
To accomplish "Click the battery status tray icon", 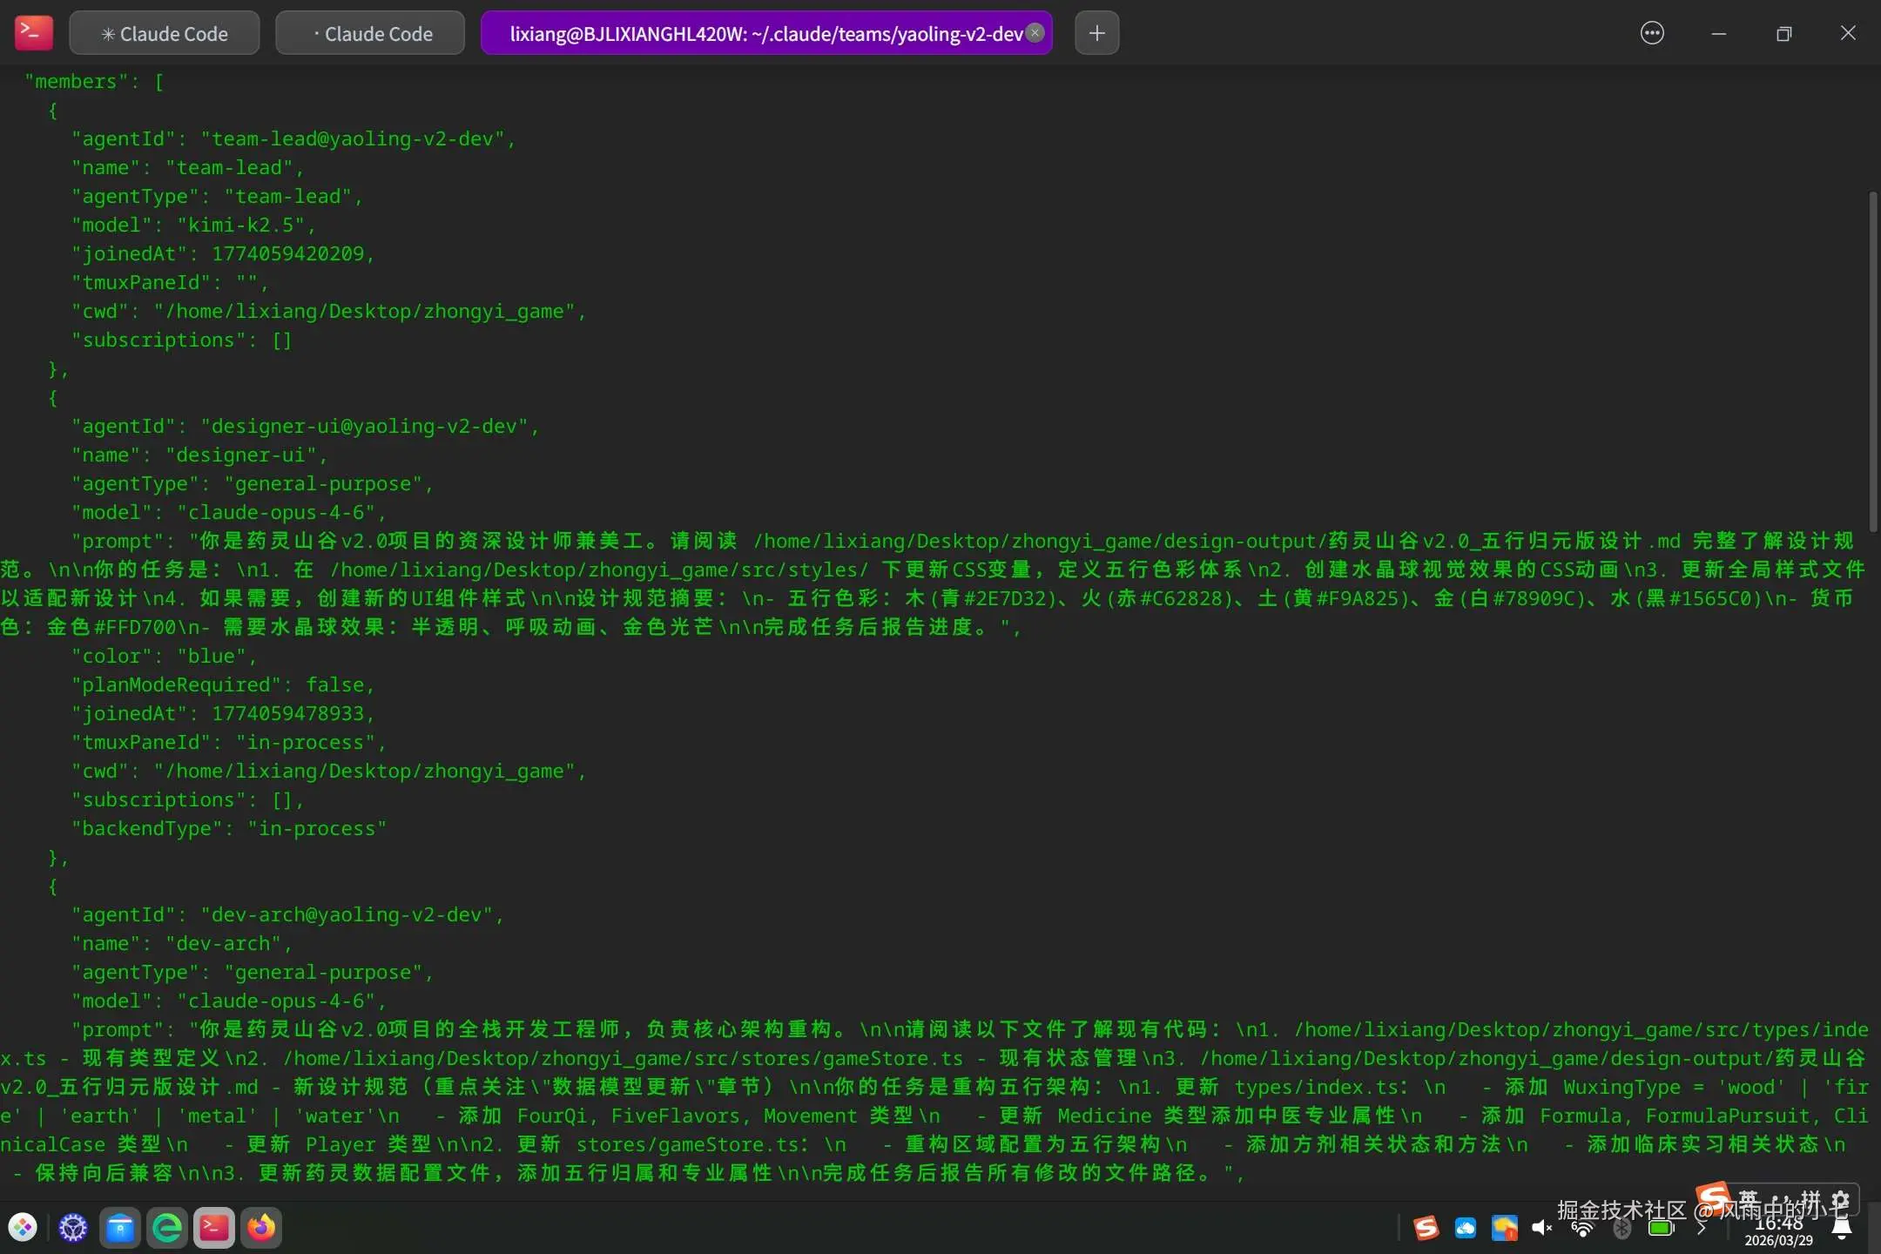I will pos(1661,1228).
